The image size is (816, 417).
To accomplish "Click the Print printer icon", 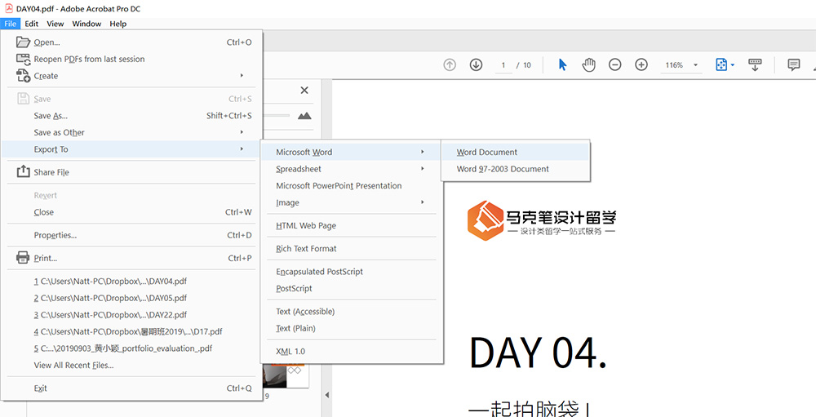I will point(23,257).
